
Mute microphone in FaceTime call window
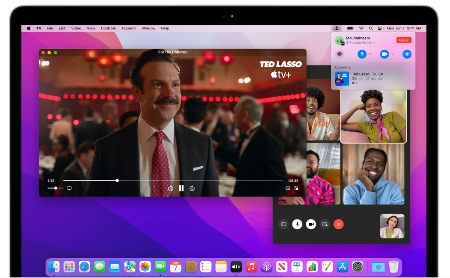(x=298, y=224)
